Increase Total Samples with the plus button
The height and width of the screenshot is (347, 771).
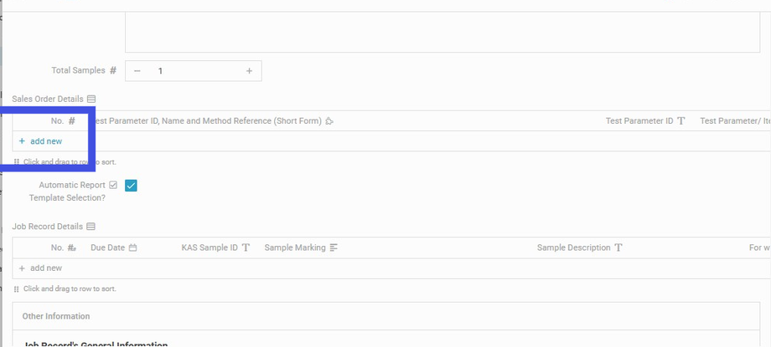[249, 71]
